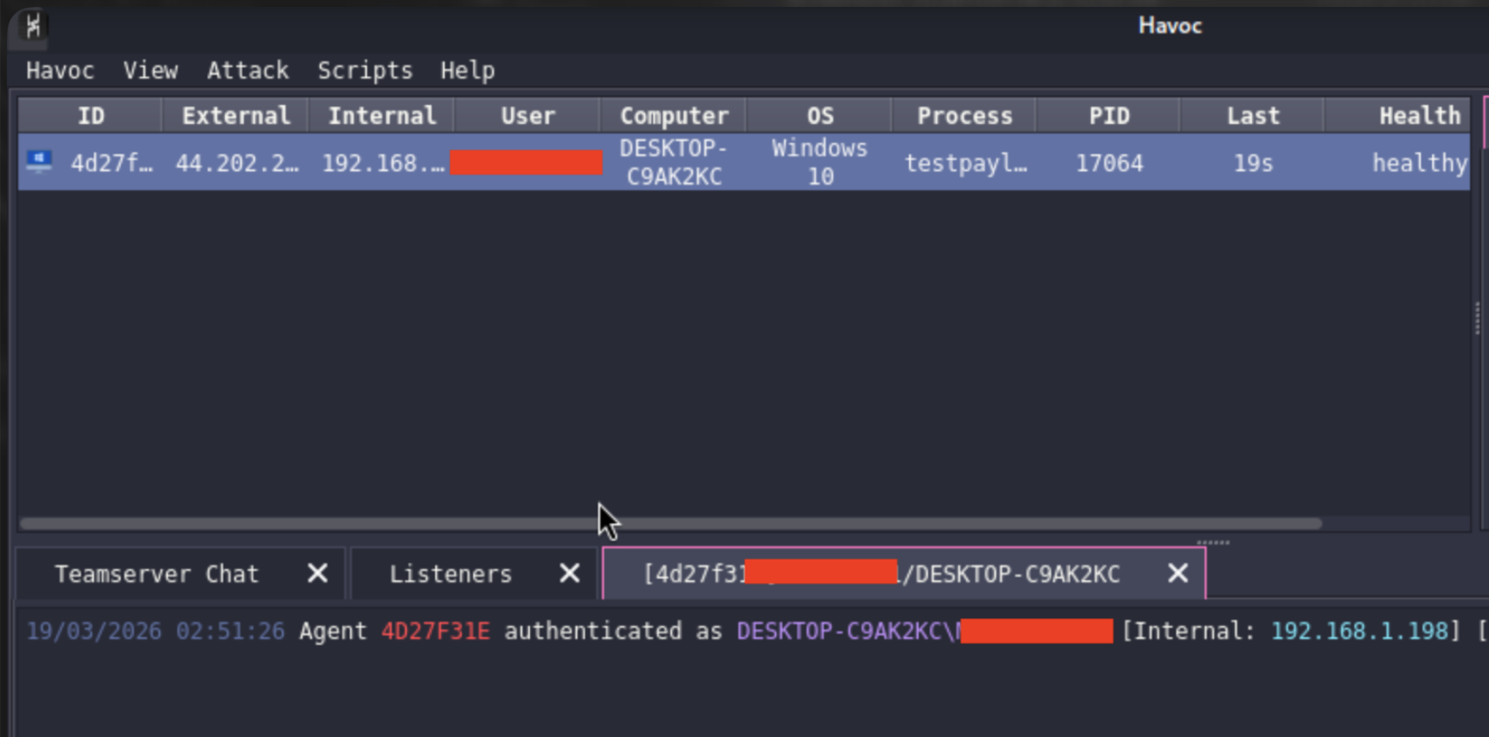Switch to the Teamserver Chat tab
Screen dimensions: 1489x737
(x=157, y=574)
